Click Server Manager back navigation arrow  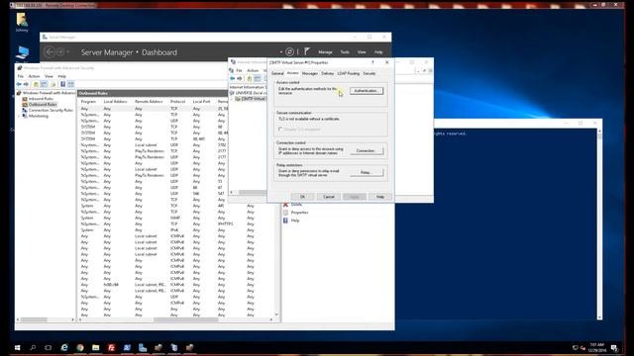49,51
